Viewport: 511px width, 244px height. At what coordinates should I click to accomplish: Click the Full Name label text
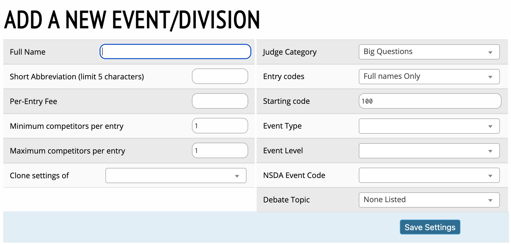point(27,52)
